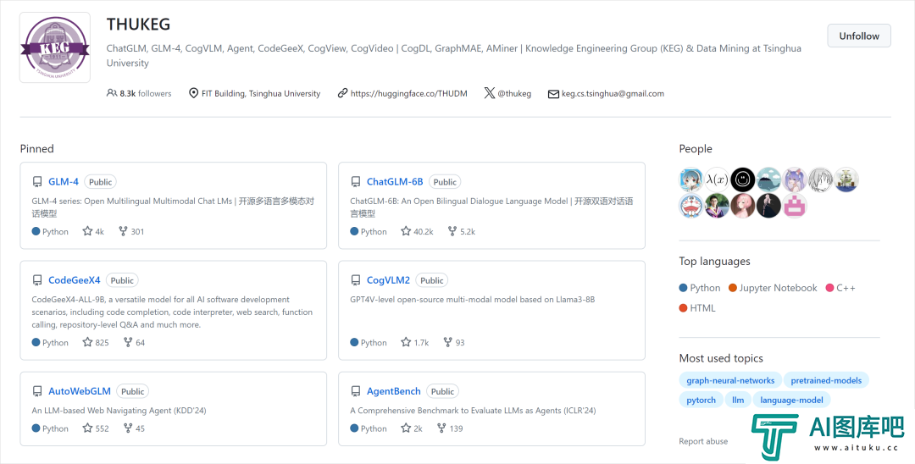Click the THUKEG organization name heading
Screen dimensions: 915x464
[138, 25]
